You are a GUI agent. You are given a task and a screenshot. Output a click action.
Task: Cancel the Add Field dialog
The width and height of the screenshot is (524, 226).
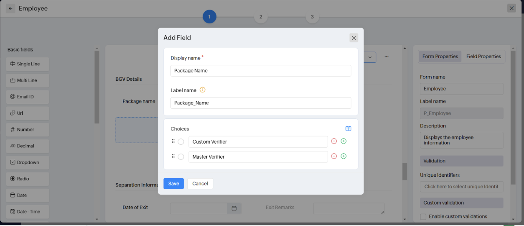200,184
